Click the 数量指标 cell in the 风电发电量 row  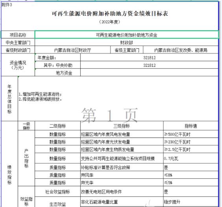[x=57, y=134]
